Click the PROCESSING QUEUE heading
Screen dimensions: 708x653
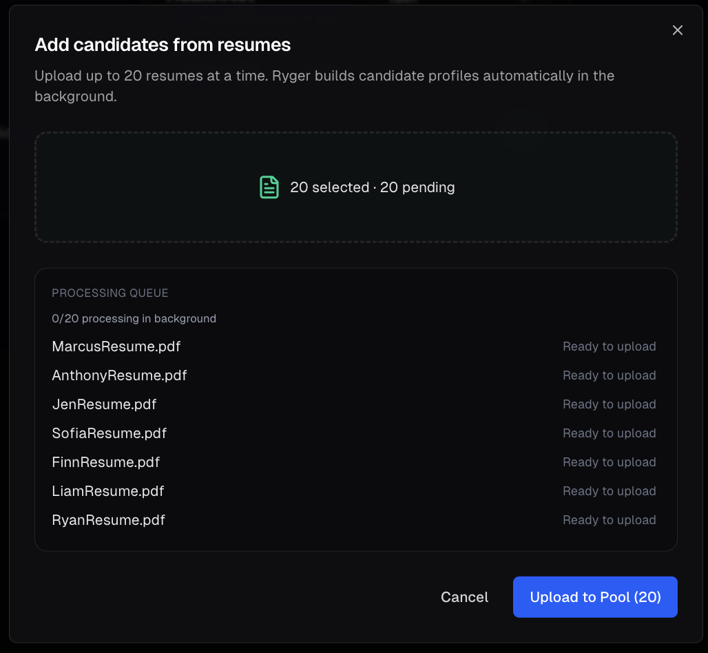click(x=110, y=293)
